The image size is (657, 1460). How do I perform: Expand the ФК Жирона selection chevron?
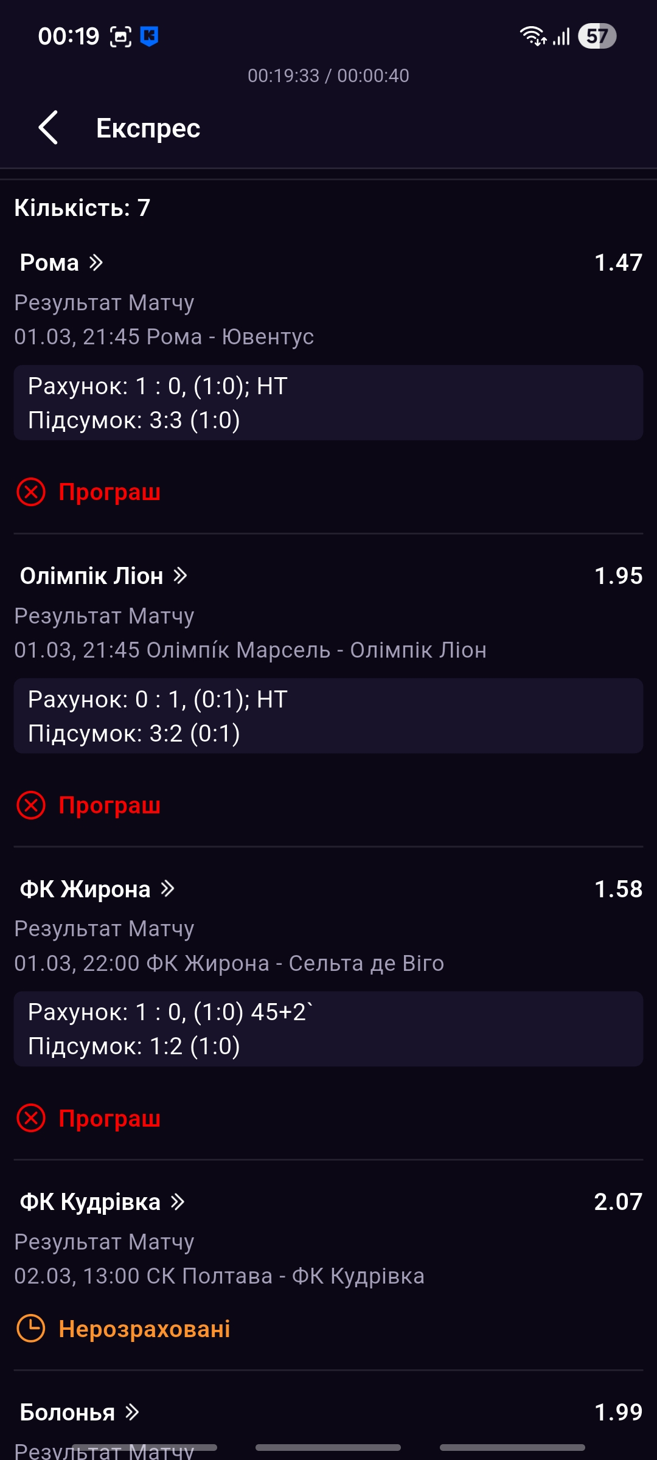tap(168, 889)
